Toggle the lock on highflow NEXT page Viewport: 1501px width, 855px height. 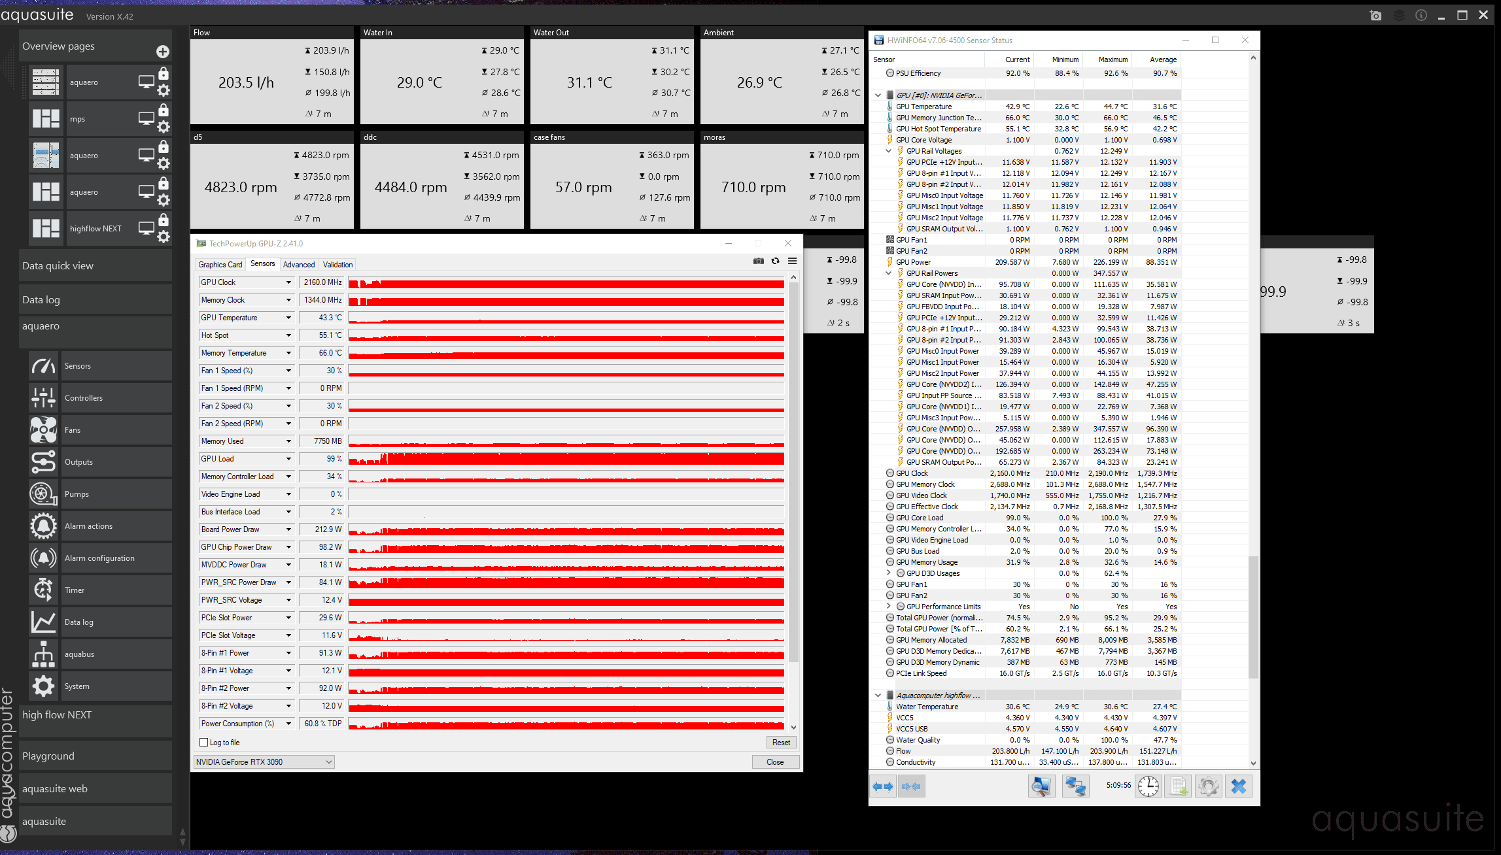click(164, 220)
